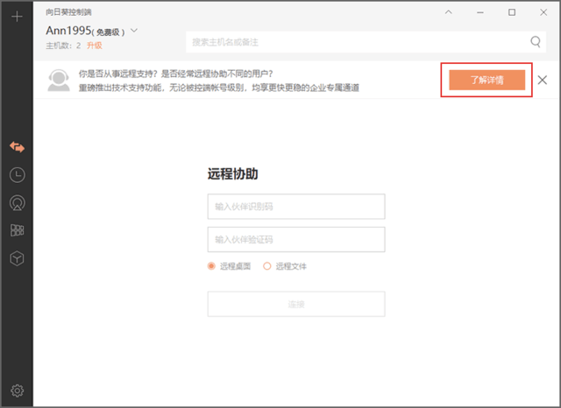Expand the Ann1995 account dropdown arrow

click(134, 31)
